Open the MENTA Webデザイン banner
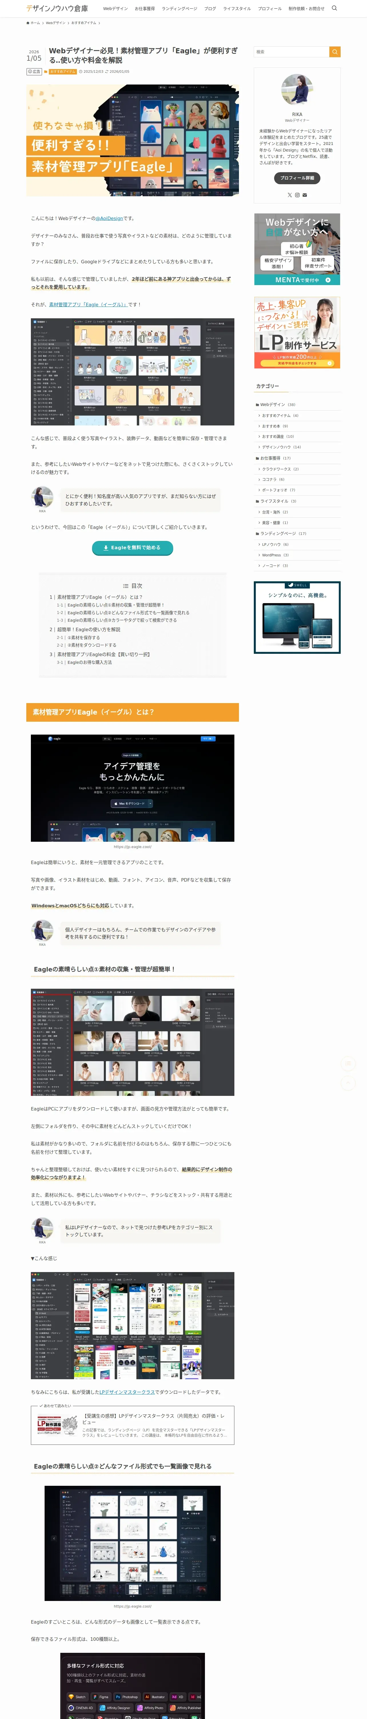 297,249
